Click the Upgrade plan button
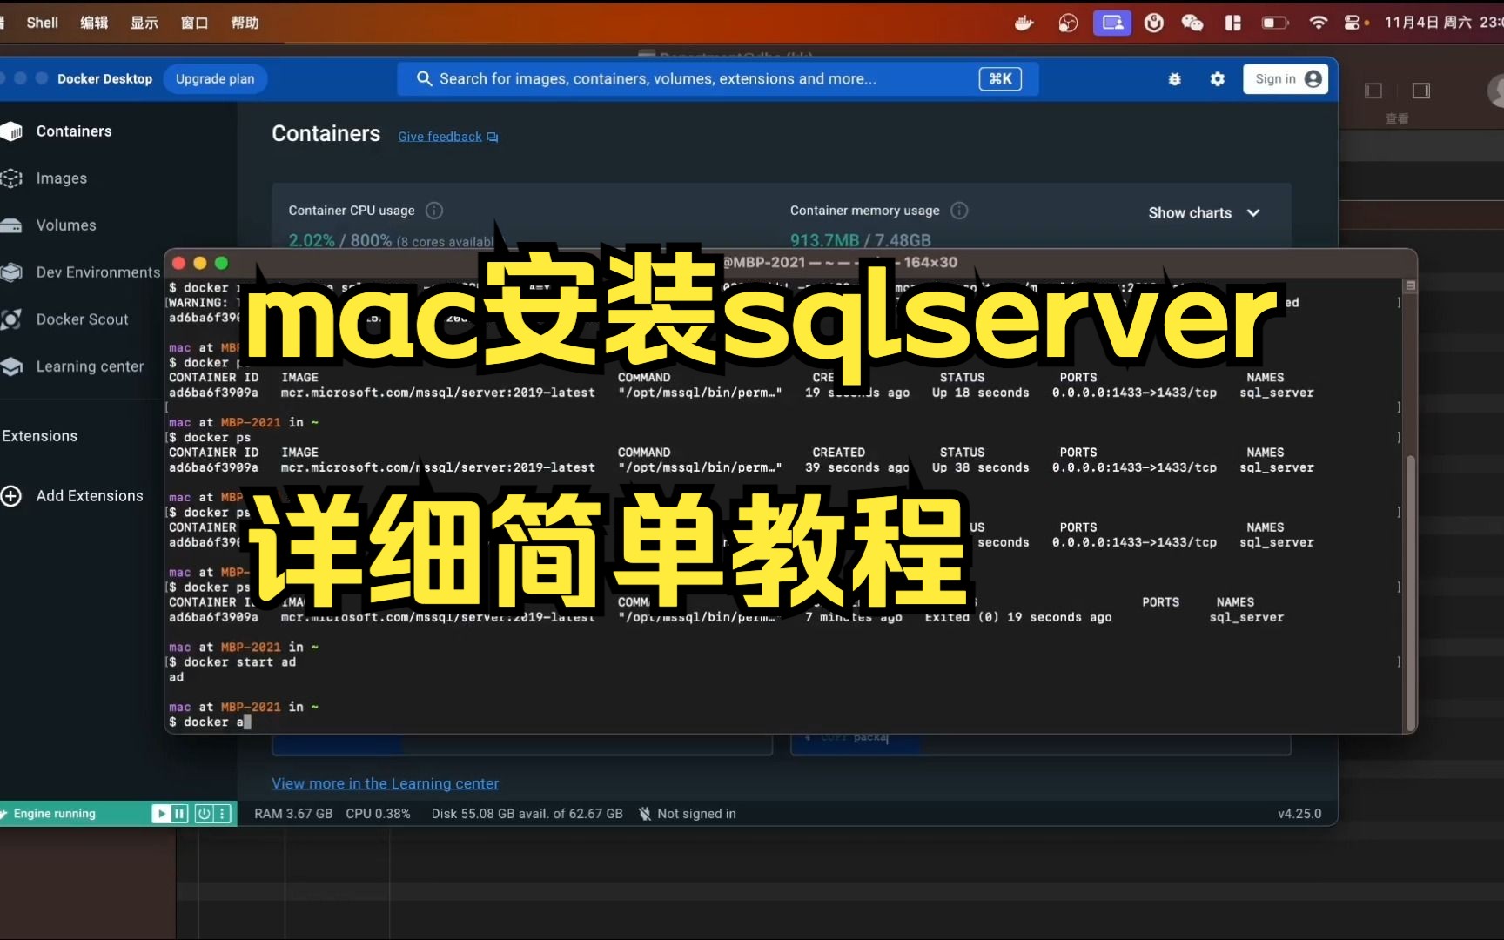1504x940 pixels. [x=215, y=79]
